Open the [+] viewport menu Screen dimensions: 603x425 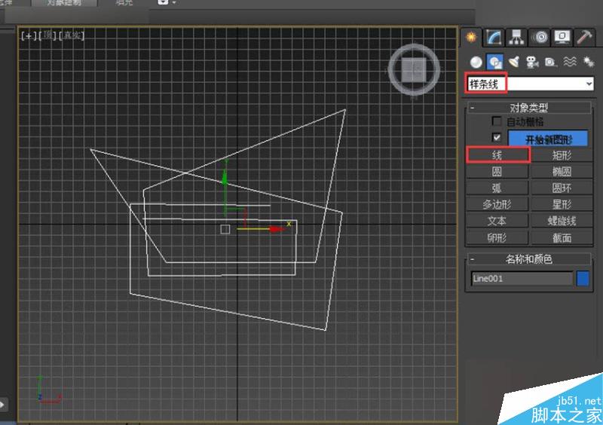pyautogui.click(x=29, y=35)
